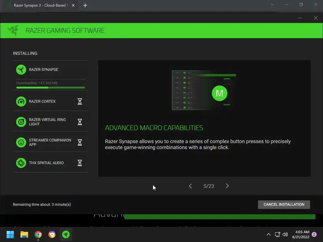
Task: Click the Razer Gaming Software title
Action: point(65,31)
